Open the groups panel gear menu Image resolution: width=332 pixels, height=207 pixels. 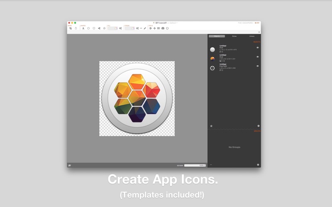tap(258, 165)
